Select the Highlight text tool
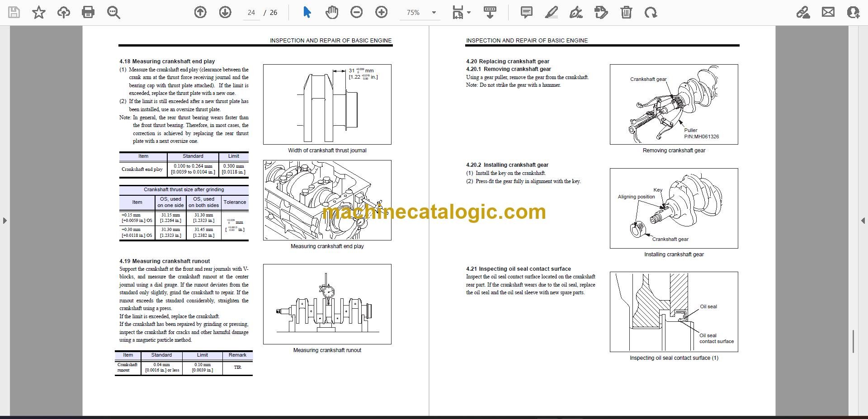This screenshot has width=868, height=419. point(552,12)
